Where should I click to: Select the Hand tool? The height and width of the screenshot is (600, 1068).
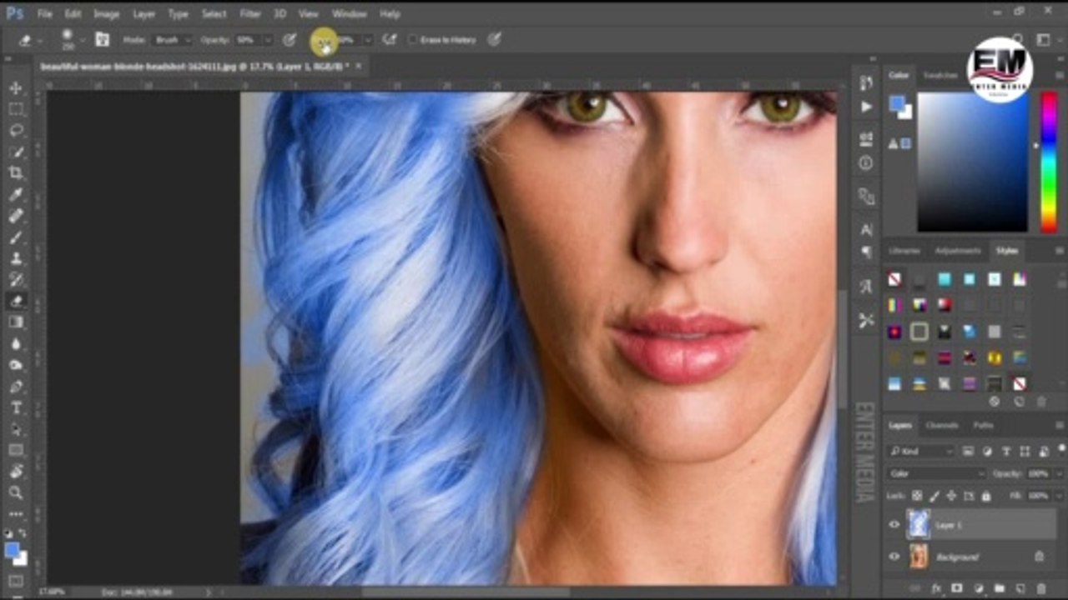[16, 472]
